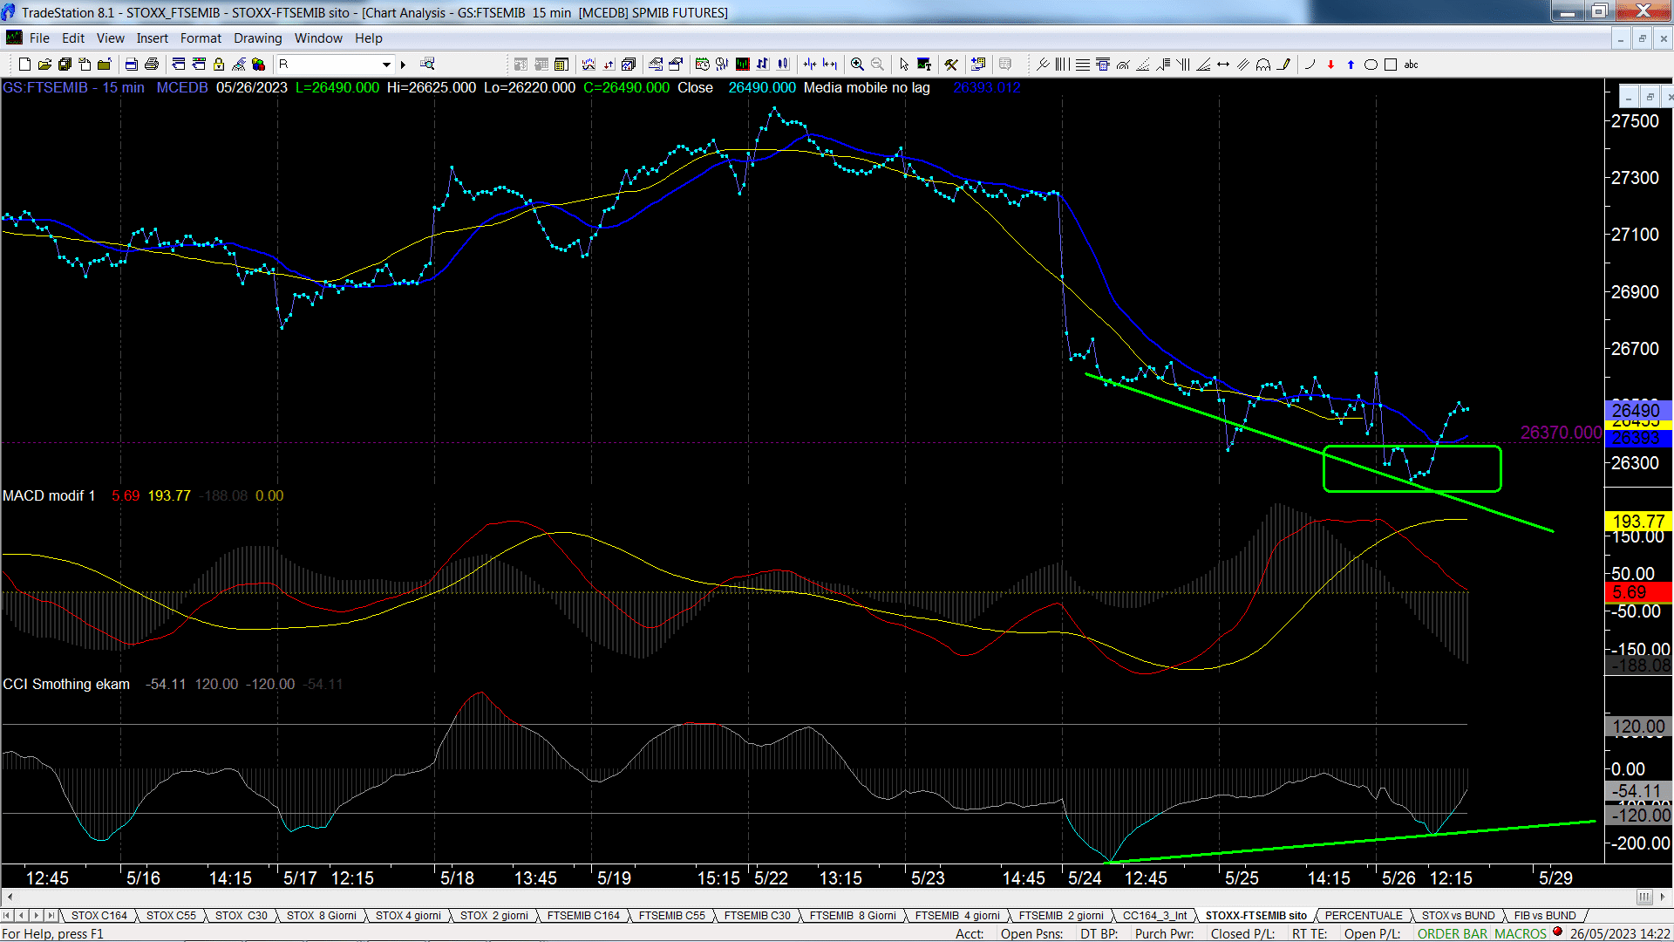1674x942 pixels.
Task: Open the Edit menu
Action: click(73, 38)
